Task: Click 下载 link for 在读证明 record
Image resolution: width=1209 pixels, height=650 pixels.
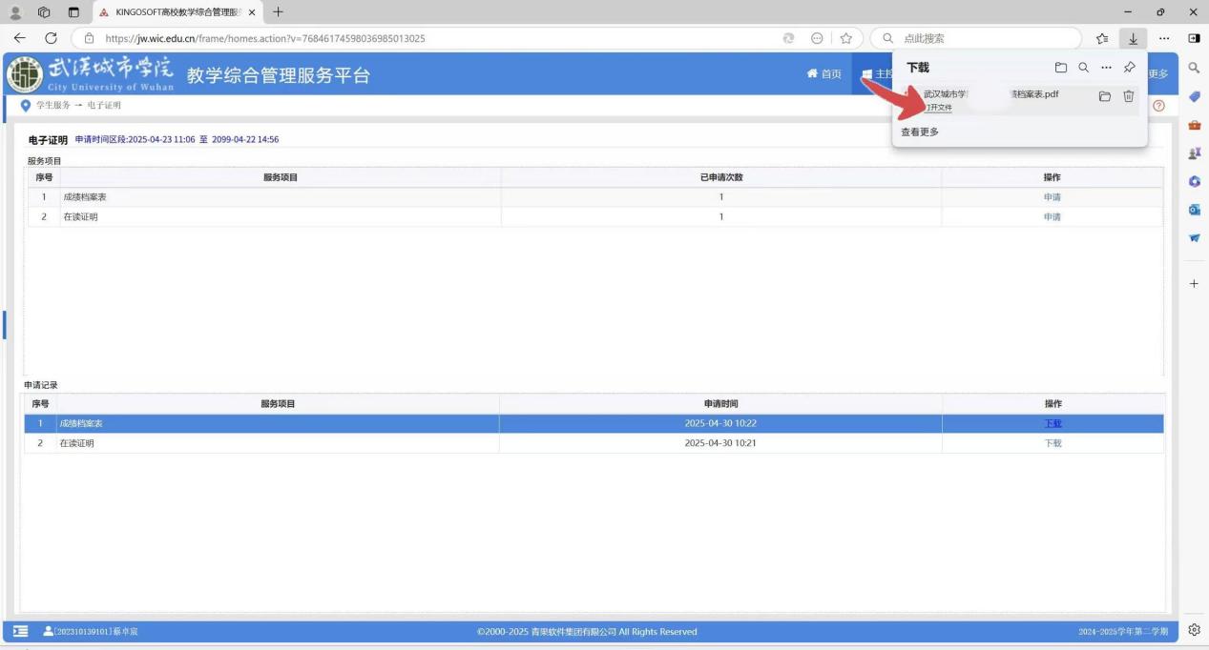Action: point(1053,443)
